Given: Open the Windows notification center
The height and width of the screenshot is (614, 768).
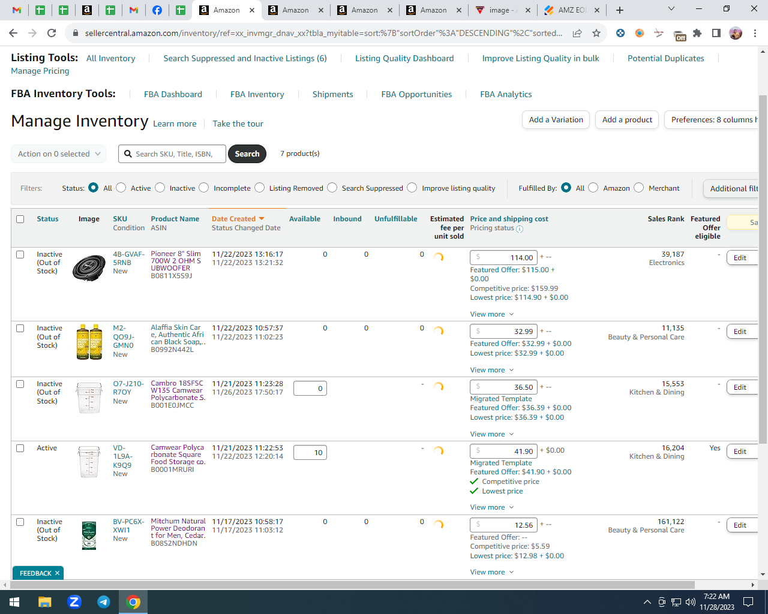Looking at the screenshot, I should pyautogui.click(x=748, y=602).
